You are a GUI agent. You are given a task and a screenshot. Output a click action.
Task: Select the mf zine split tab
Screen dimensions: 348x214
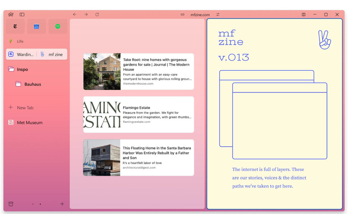52,54
